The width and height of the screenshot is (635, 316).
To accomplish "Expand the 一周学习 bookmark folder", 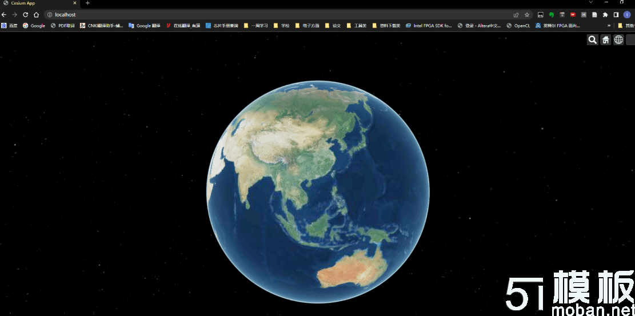I will [256, 26].
